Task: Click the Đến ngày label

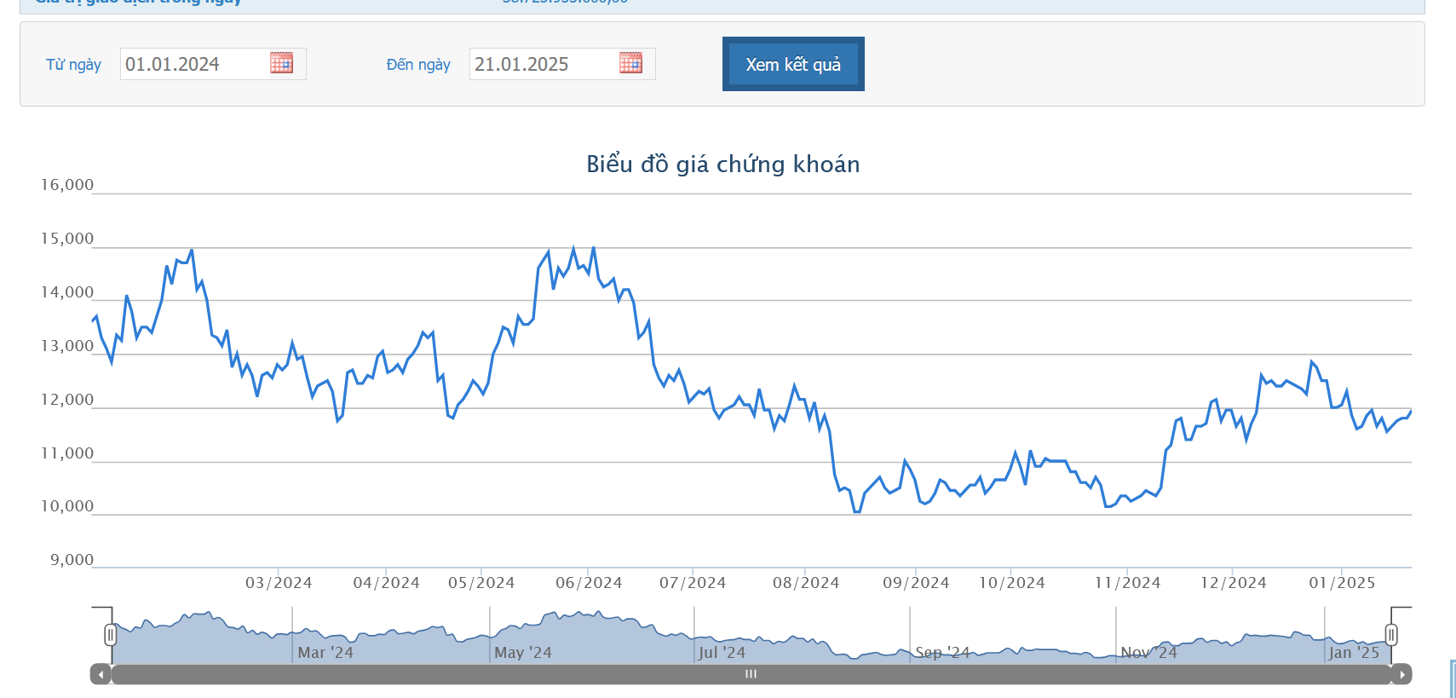Action: point(418,65)
